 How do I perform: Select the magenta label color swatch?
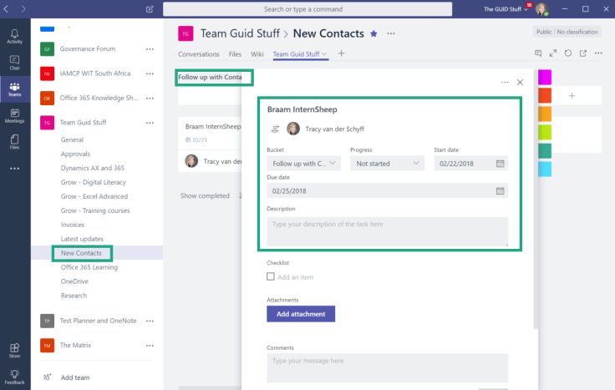tap(545, 77)
